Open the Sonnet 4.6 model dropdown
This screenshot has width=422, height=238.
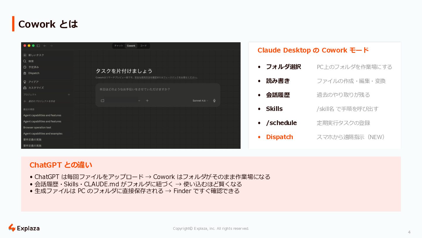(x=200, y=101)
